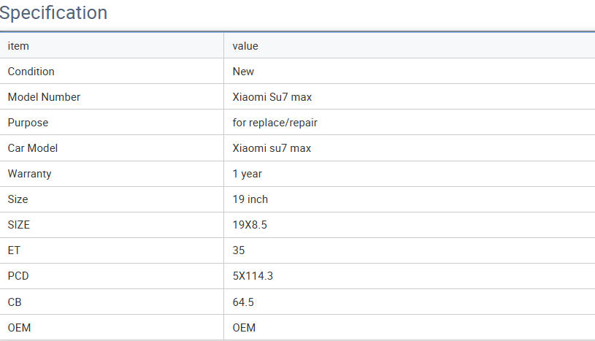
Task: Click the '19X8.5' value cell
Action: pyautogui.click(x=250, y=225)
